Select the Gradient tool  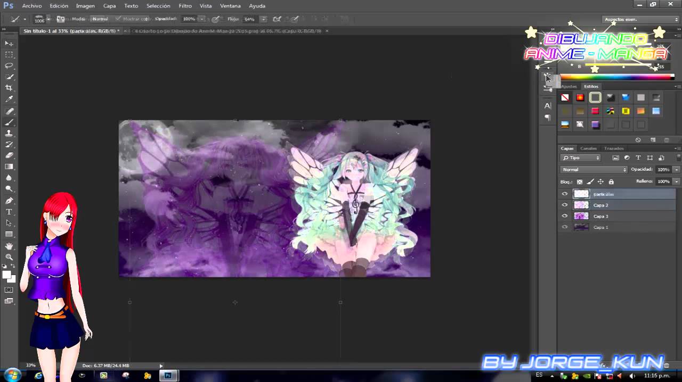click(9, 167)
